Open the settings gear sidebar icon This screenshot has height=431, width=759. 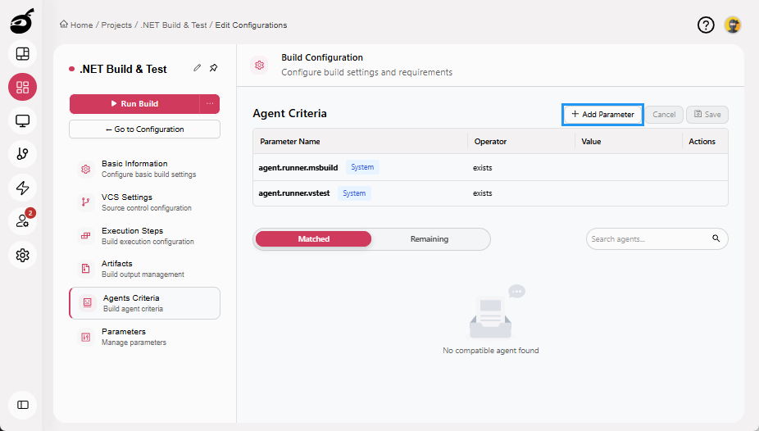pyautogui.click(x=22, y=255)
